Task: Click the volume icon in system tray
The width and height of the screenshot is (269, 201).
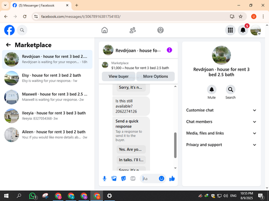Action: 225,196
